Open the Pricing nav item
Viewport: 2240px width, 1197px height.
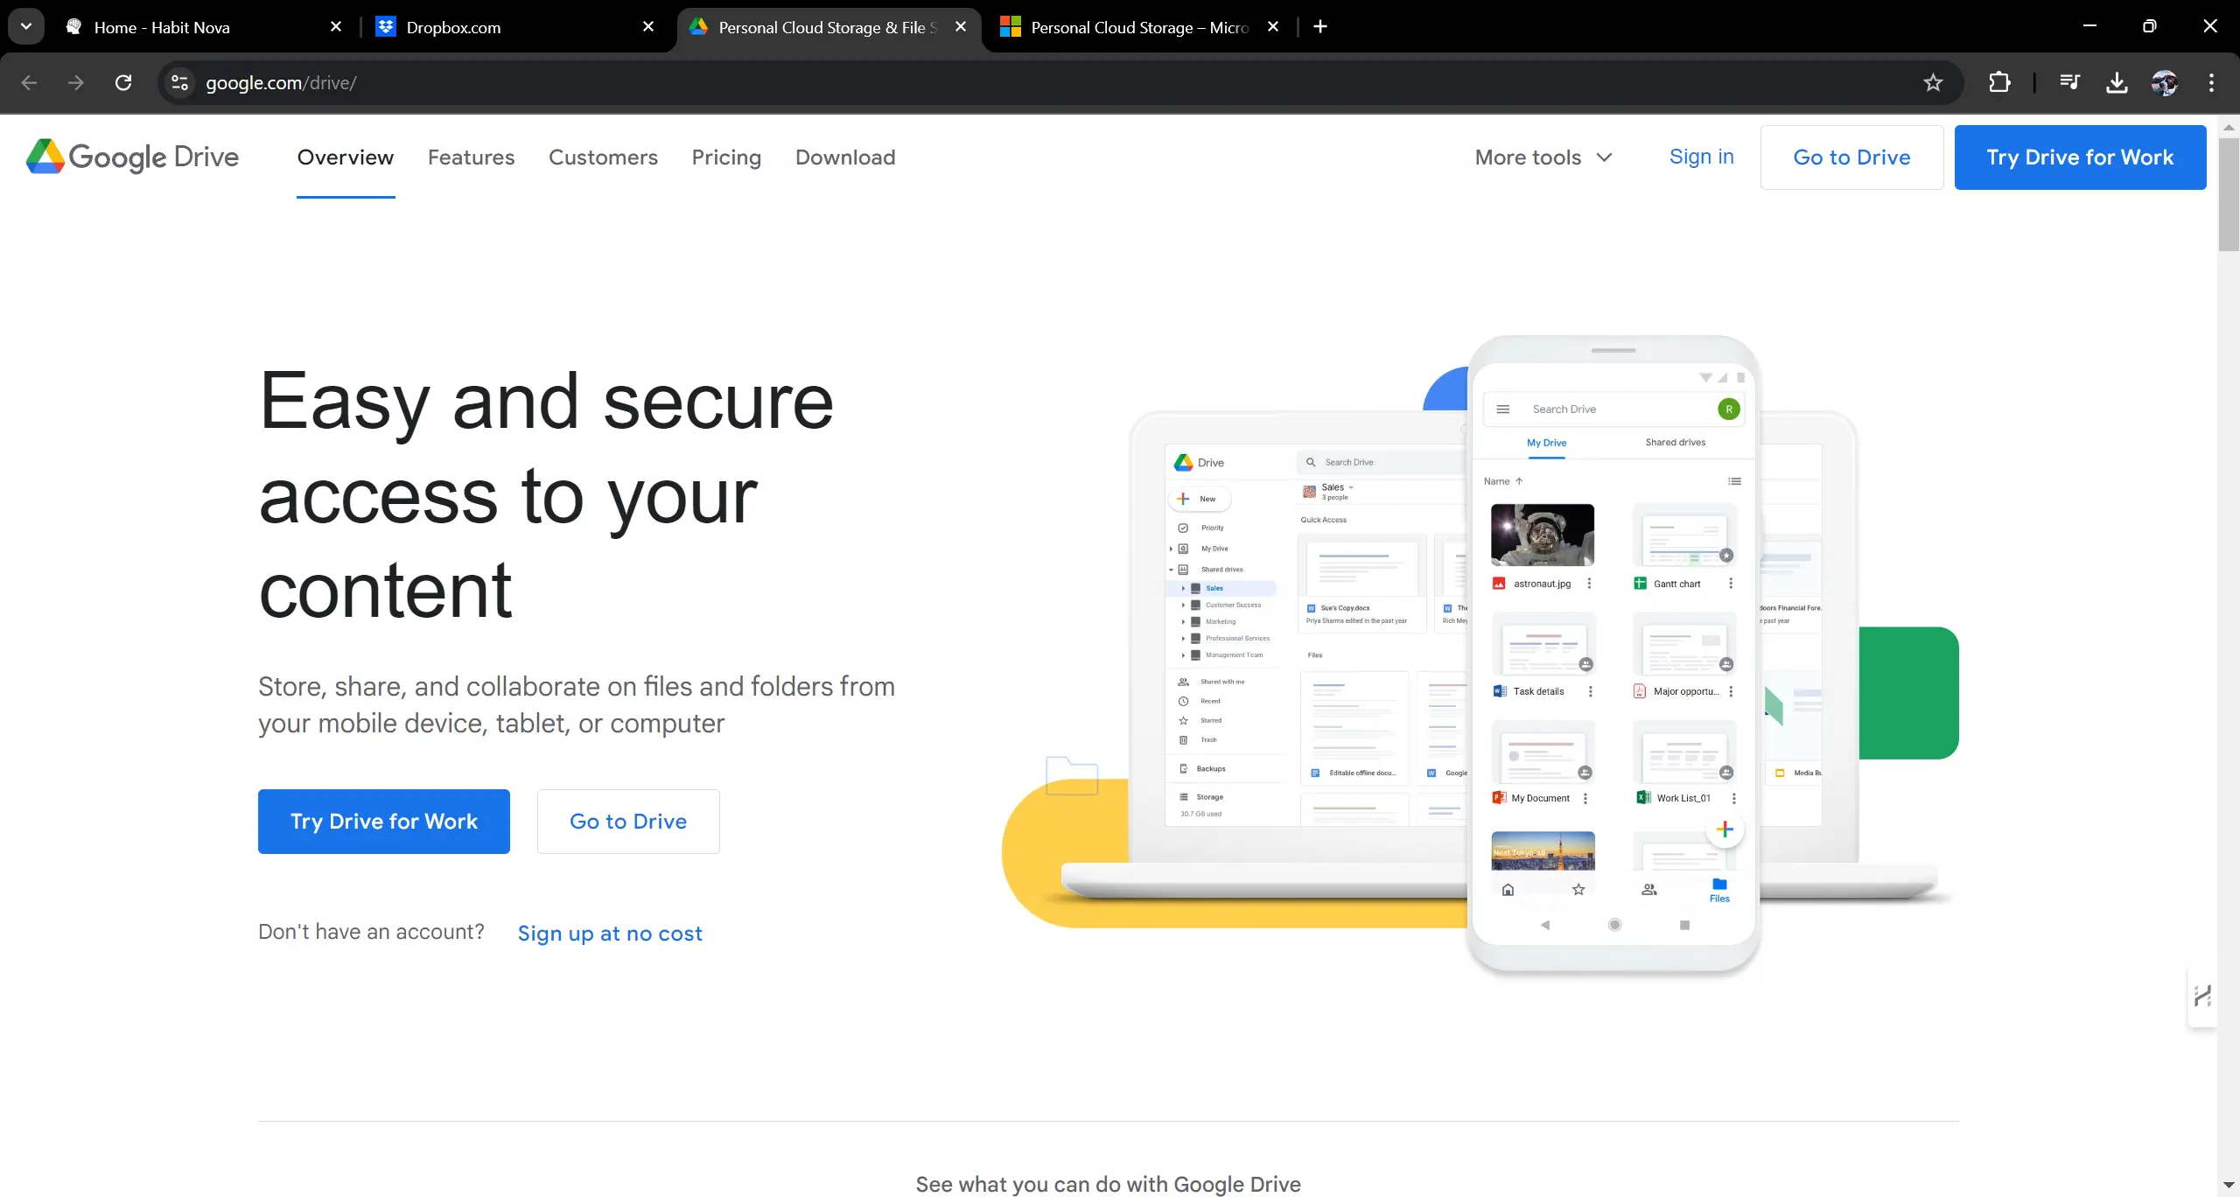tap(726, 157)
